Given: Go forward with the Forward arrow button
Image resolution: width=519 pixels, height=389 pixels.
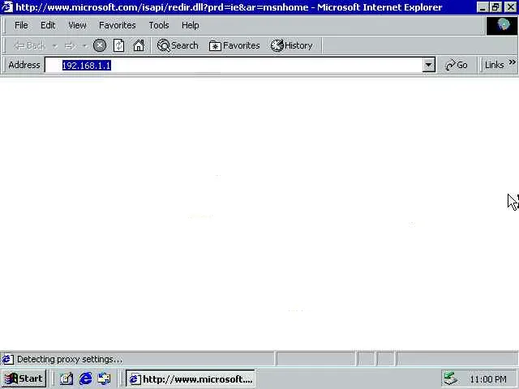Looking at the screenshot, I should 70,45.
